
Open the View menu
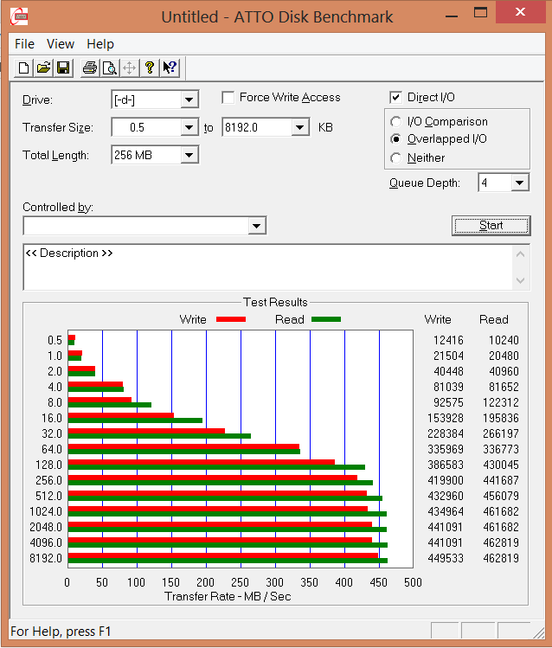(61, 44)
